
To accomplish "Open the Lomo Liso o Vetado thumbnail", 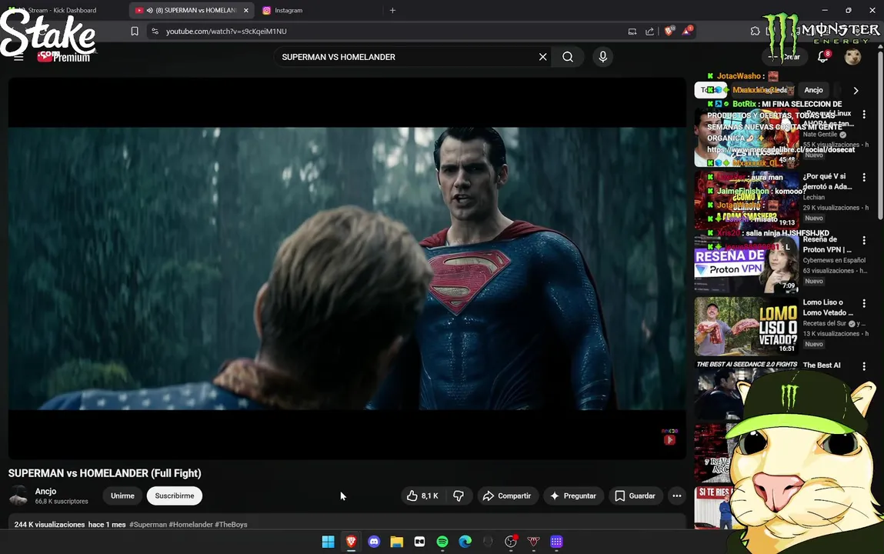I will [746, 327].
